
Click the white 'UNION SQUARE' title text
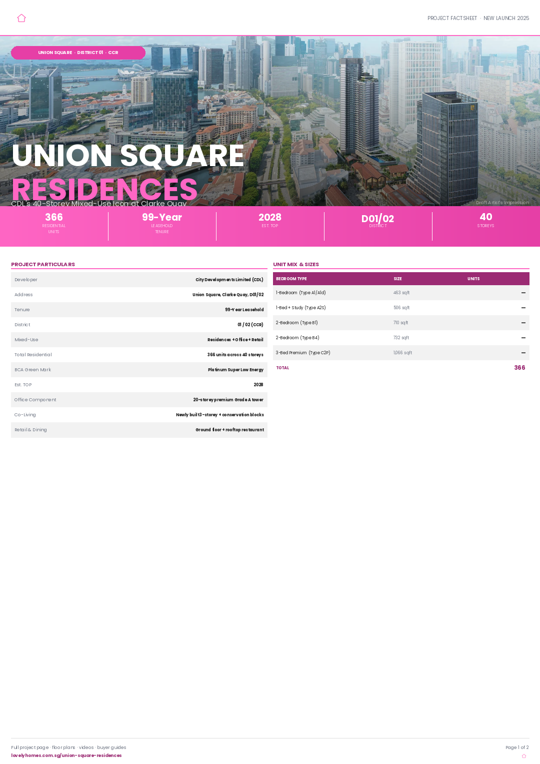(127, 155)
